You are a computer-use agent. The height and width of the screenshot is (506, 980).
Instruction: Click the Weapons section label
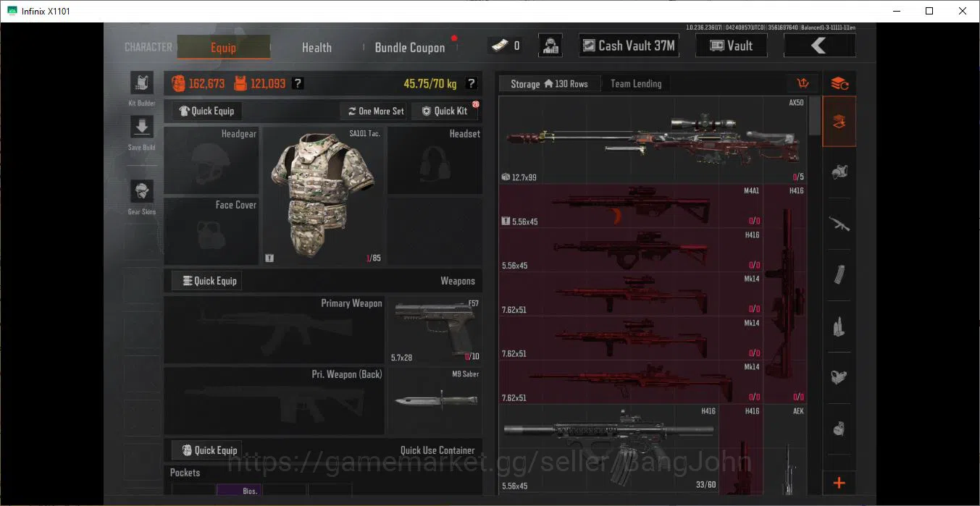pos(458,281)
